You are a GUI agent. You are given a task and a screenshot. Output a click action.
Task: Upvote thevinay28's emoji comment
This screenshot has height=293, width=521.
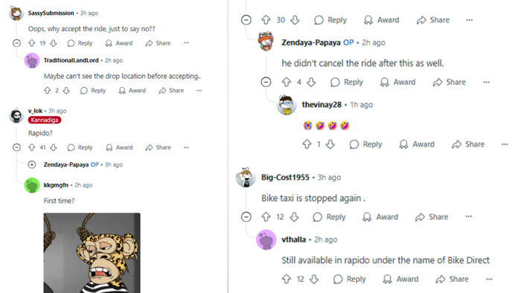[307, 144]
